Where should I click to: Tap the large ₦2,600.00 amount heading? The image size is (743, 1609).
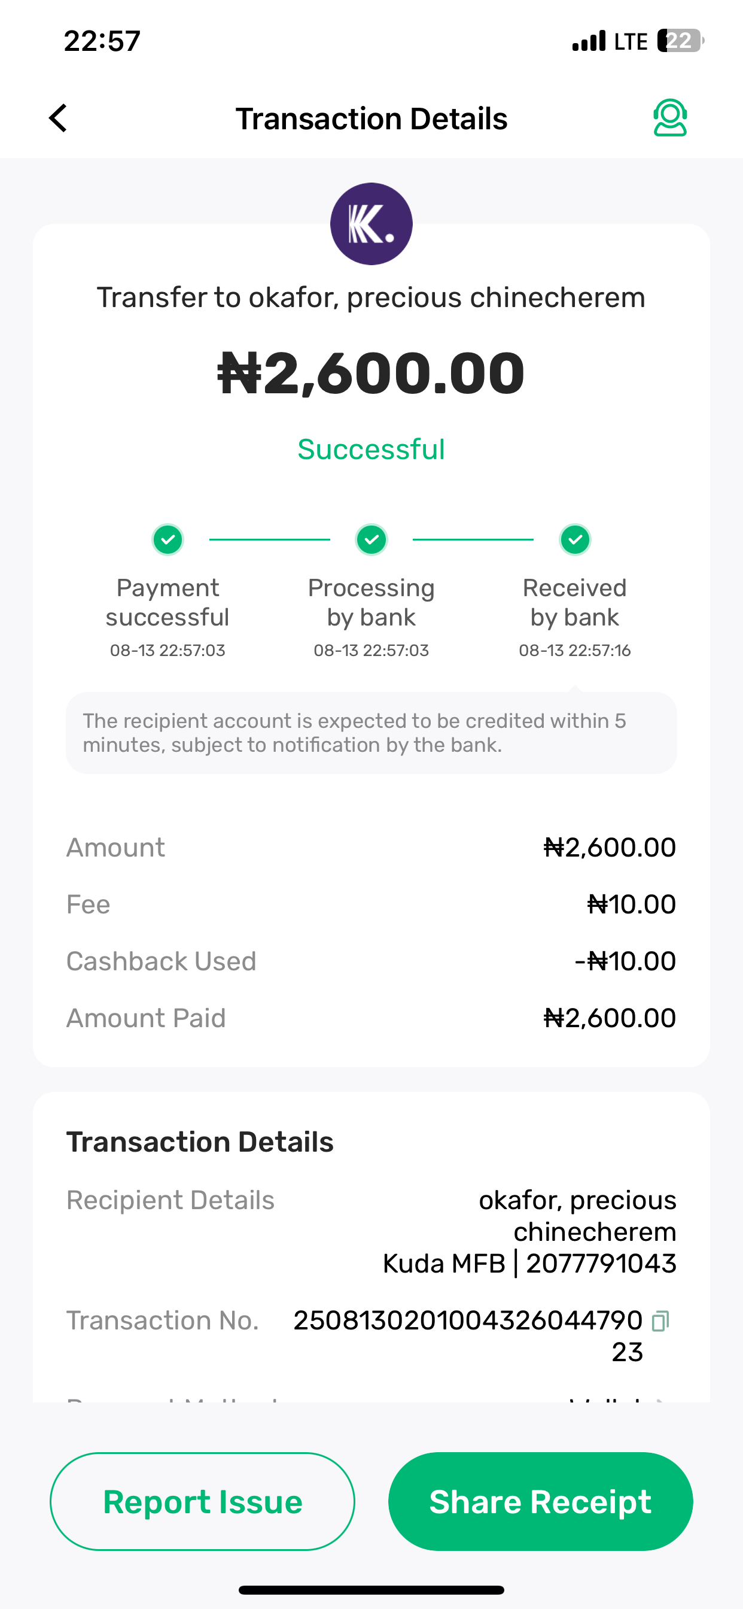tap(371, 374)
